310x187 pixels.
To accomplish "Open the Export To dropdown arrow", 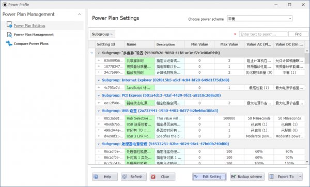I will 300,177.
